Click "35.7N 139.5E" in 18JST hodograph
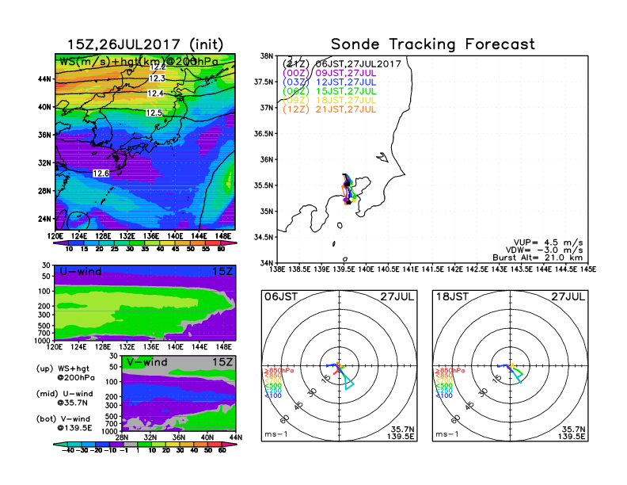The height and width of the screenshot is (485, 627). click(x=572, y=433)
